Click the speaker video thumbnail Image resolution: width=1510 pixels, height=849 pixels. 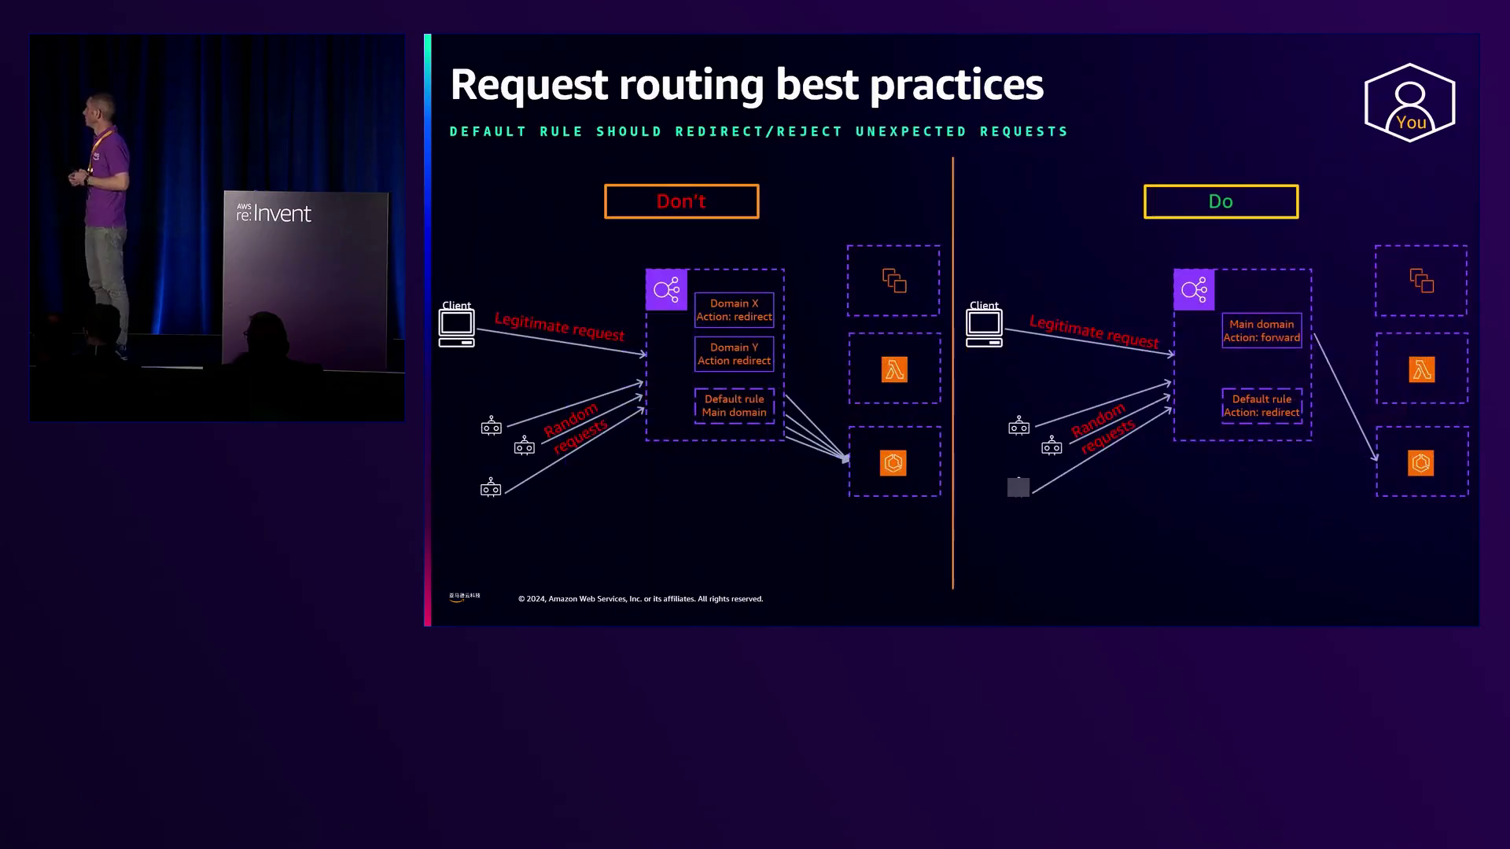point(217,227)
